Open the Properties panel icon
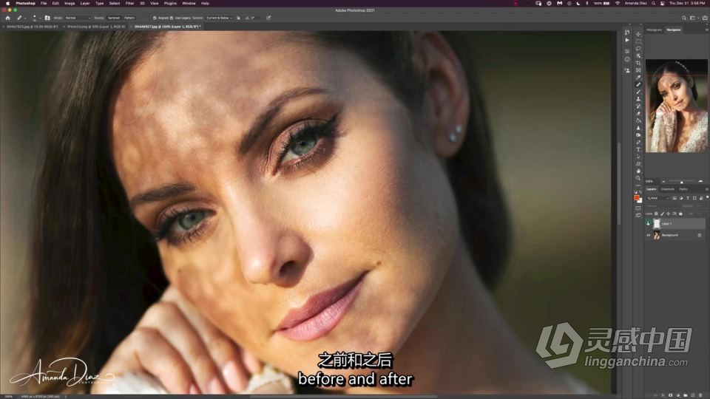The image size is (710, 399). pos(627,51)
